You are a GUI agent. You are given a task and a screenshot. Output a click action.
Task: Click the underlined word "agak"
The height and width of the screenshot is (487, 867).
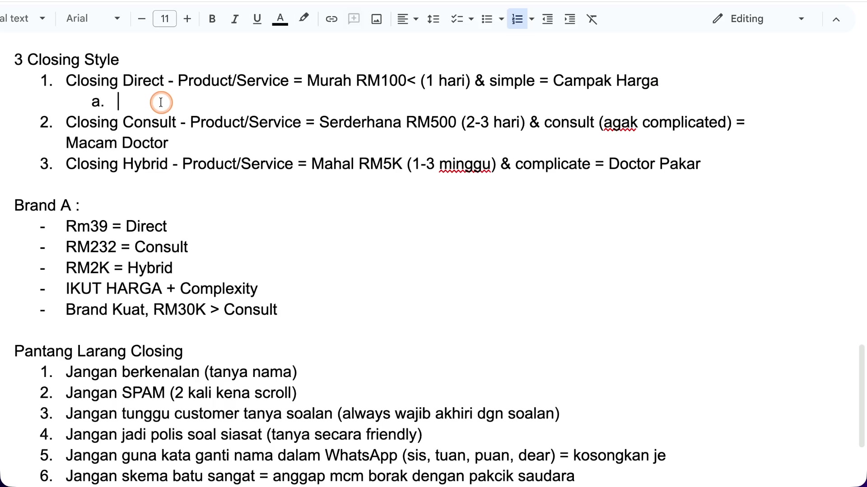click(620, 123)
